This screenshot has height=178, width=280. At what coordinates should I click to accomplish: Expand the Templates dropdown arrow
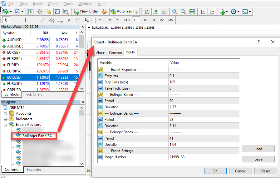250,12
